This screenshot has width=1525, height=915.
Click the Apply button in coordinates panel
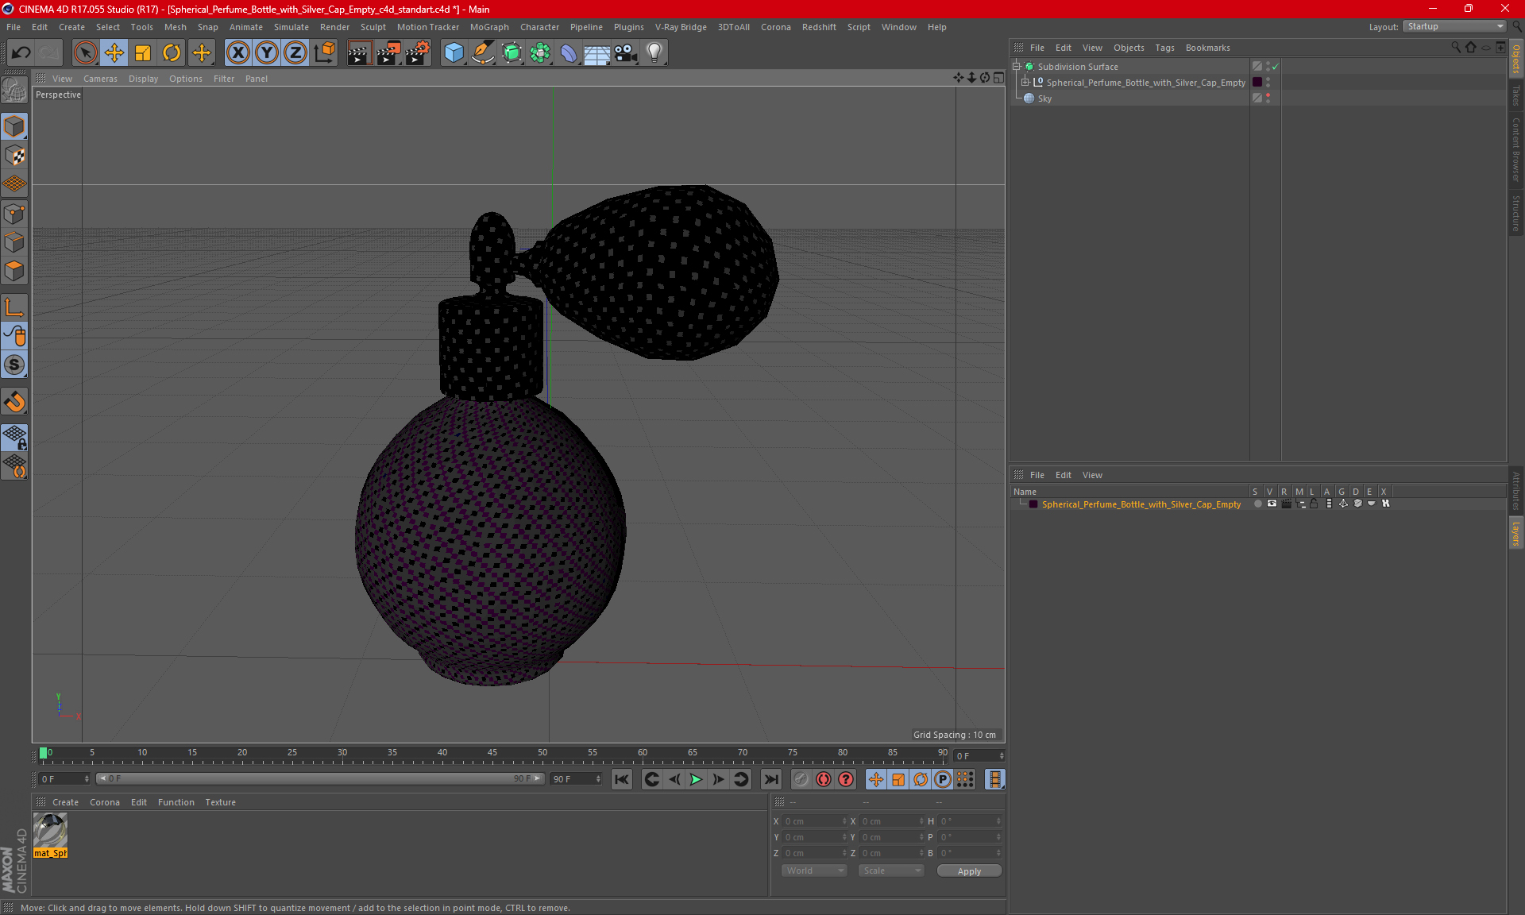969,871
